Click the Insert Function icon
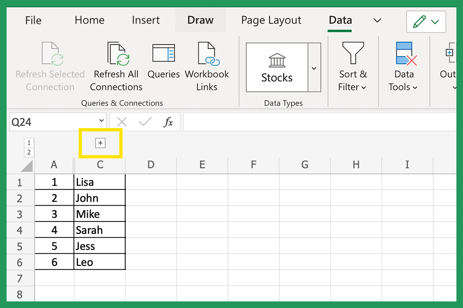Screen dimensions: 463x308 169,122
